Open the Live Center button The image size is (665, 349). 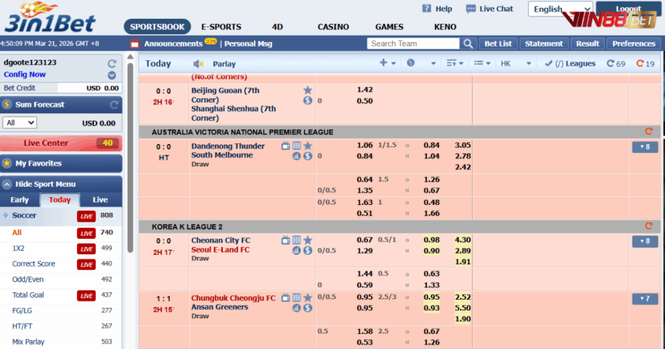pos(61,143)
